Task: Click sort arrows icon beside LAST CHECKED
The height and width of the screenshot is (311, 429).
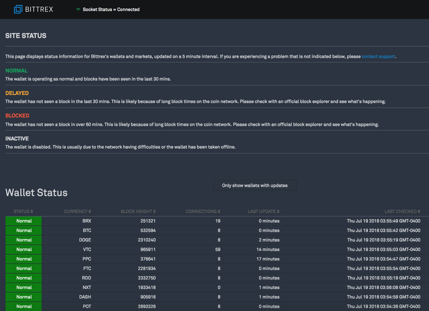Action: (x=419, y=211)
